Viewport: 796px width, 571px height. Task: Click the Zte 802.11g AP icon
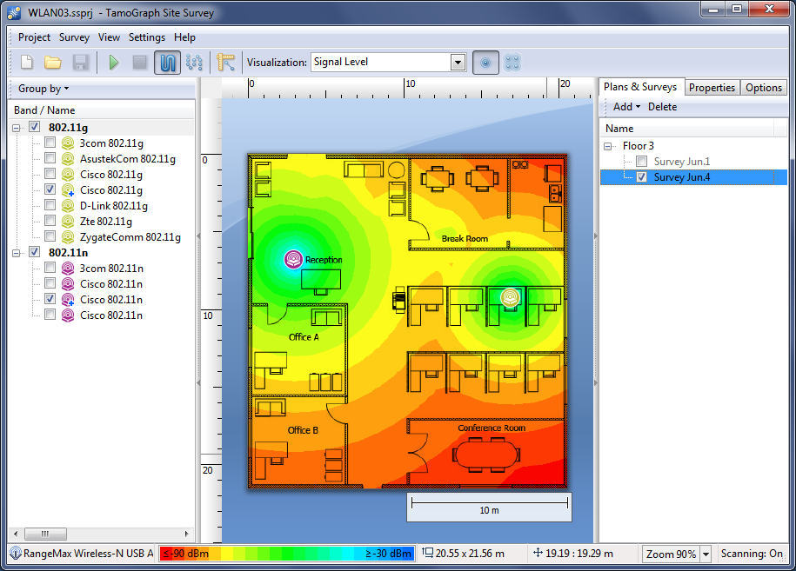(68, 222)
